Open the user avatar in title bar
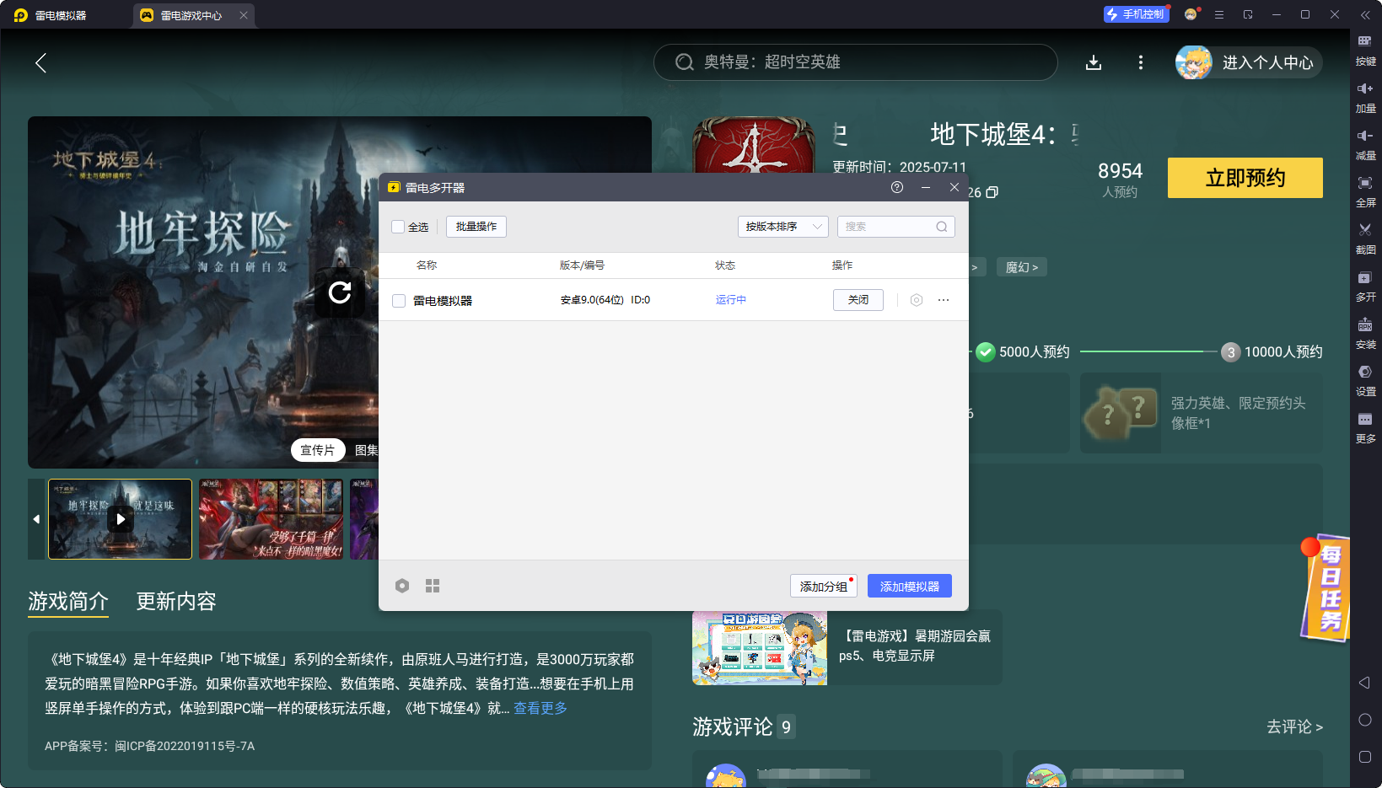Screen dimensions: 1382x788 [1191, 14]
